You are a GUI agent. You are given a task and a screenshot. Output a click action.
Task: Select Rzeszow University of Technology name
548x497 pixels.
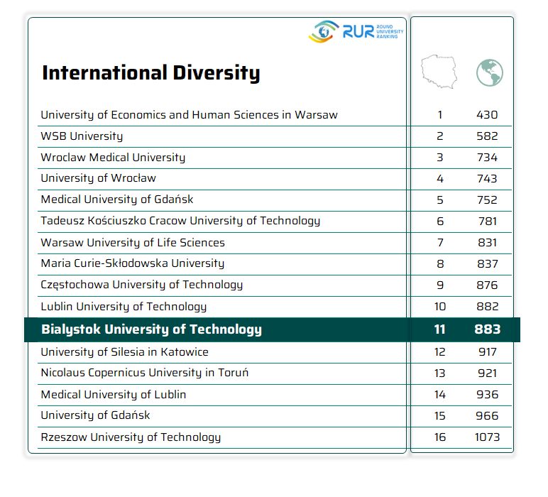(x=131, y=437)
